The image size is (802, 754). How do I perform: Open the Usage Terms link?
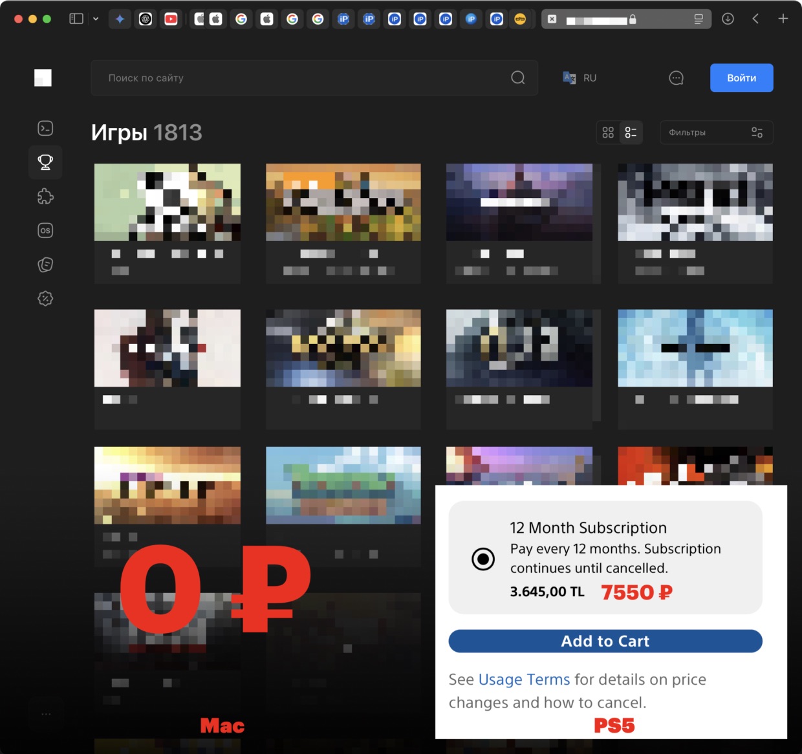coord(524,680)
